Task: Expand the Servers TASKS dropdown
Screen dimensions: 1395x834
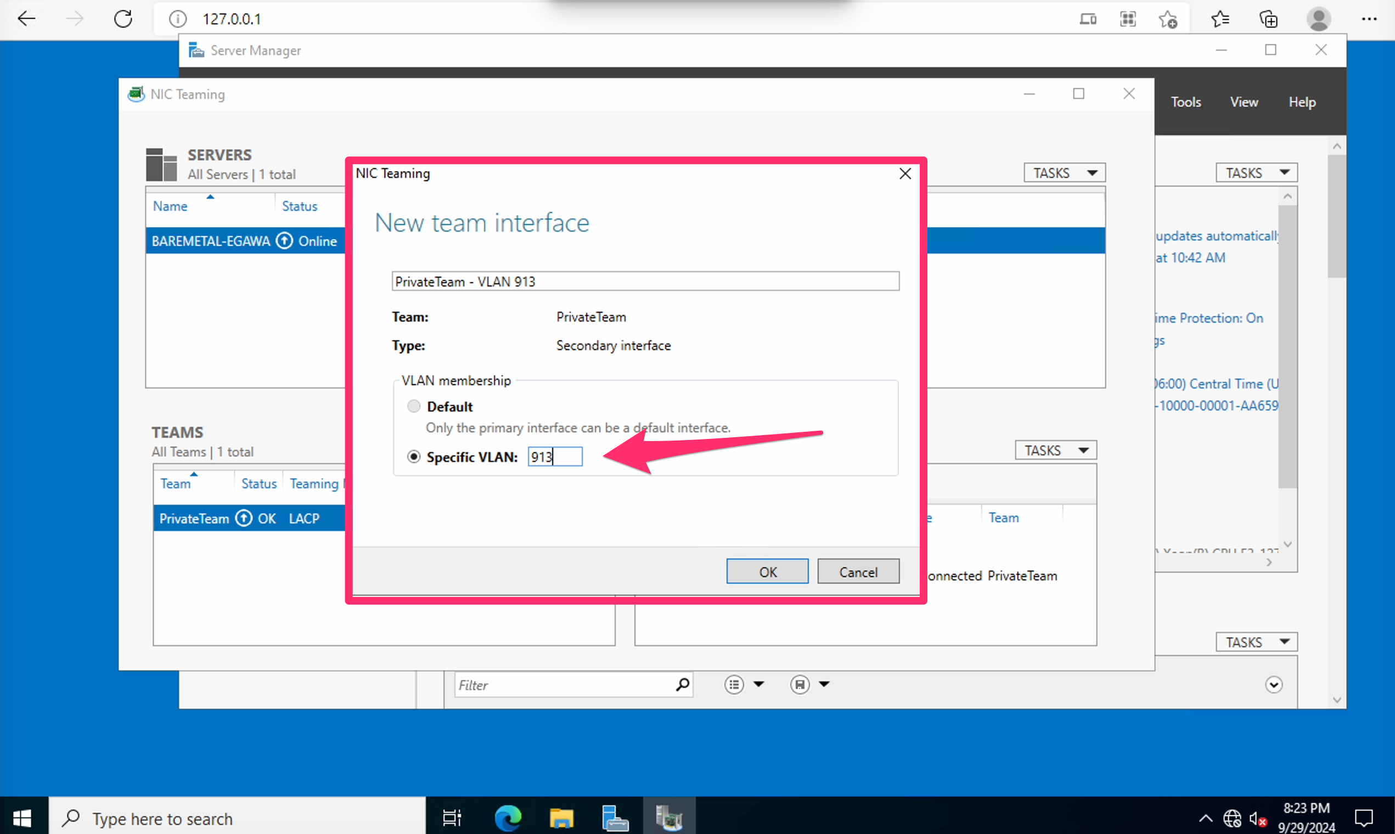Action: pyautogui.click(x=1065, y=172)
